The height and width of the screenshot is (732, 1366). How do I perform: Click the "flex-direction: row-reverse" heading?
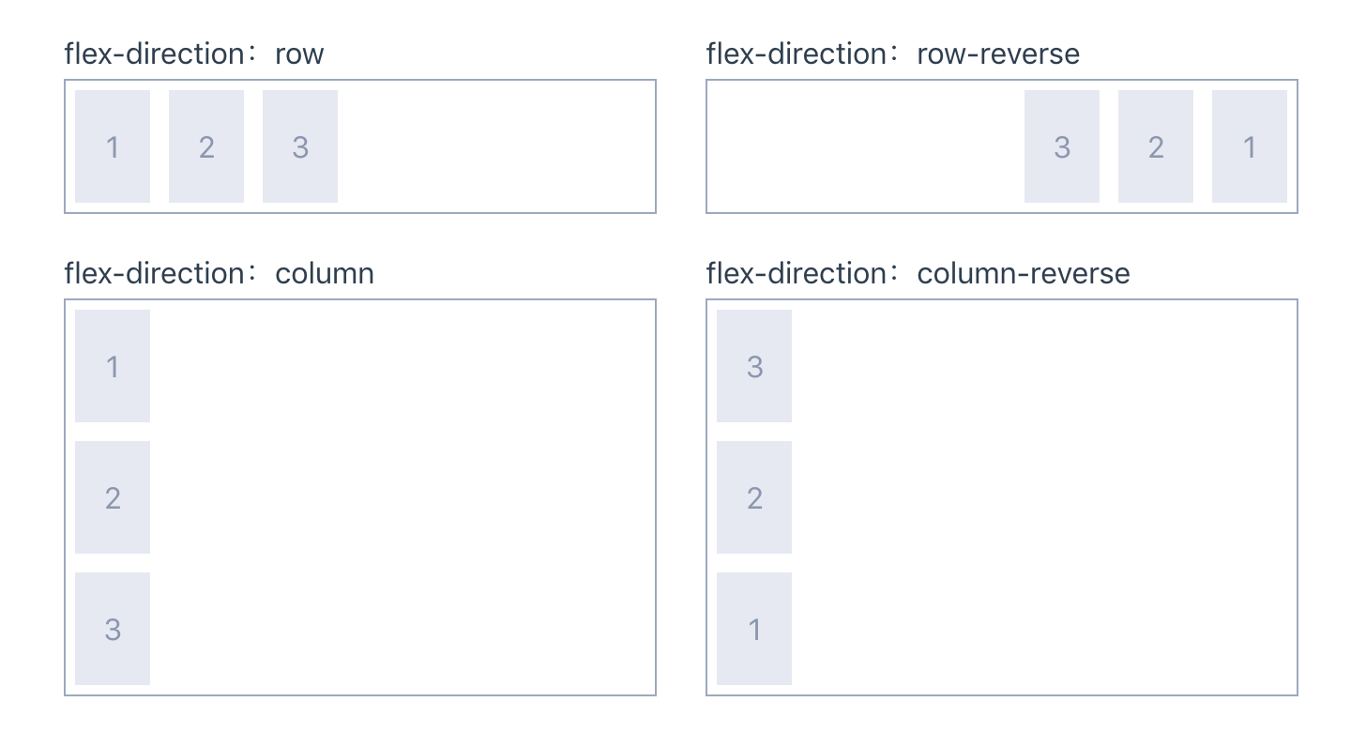[892, 53]
